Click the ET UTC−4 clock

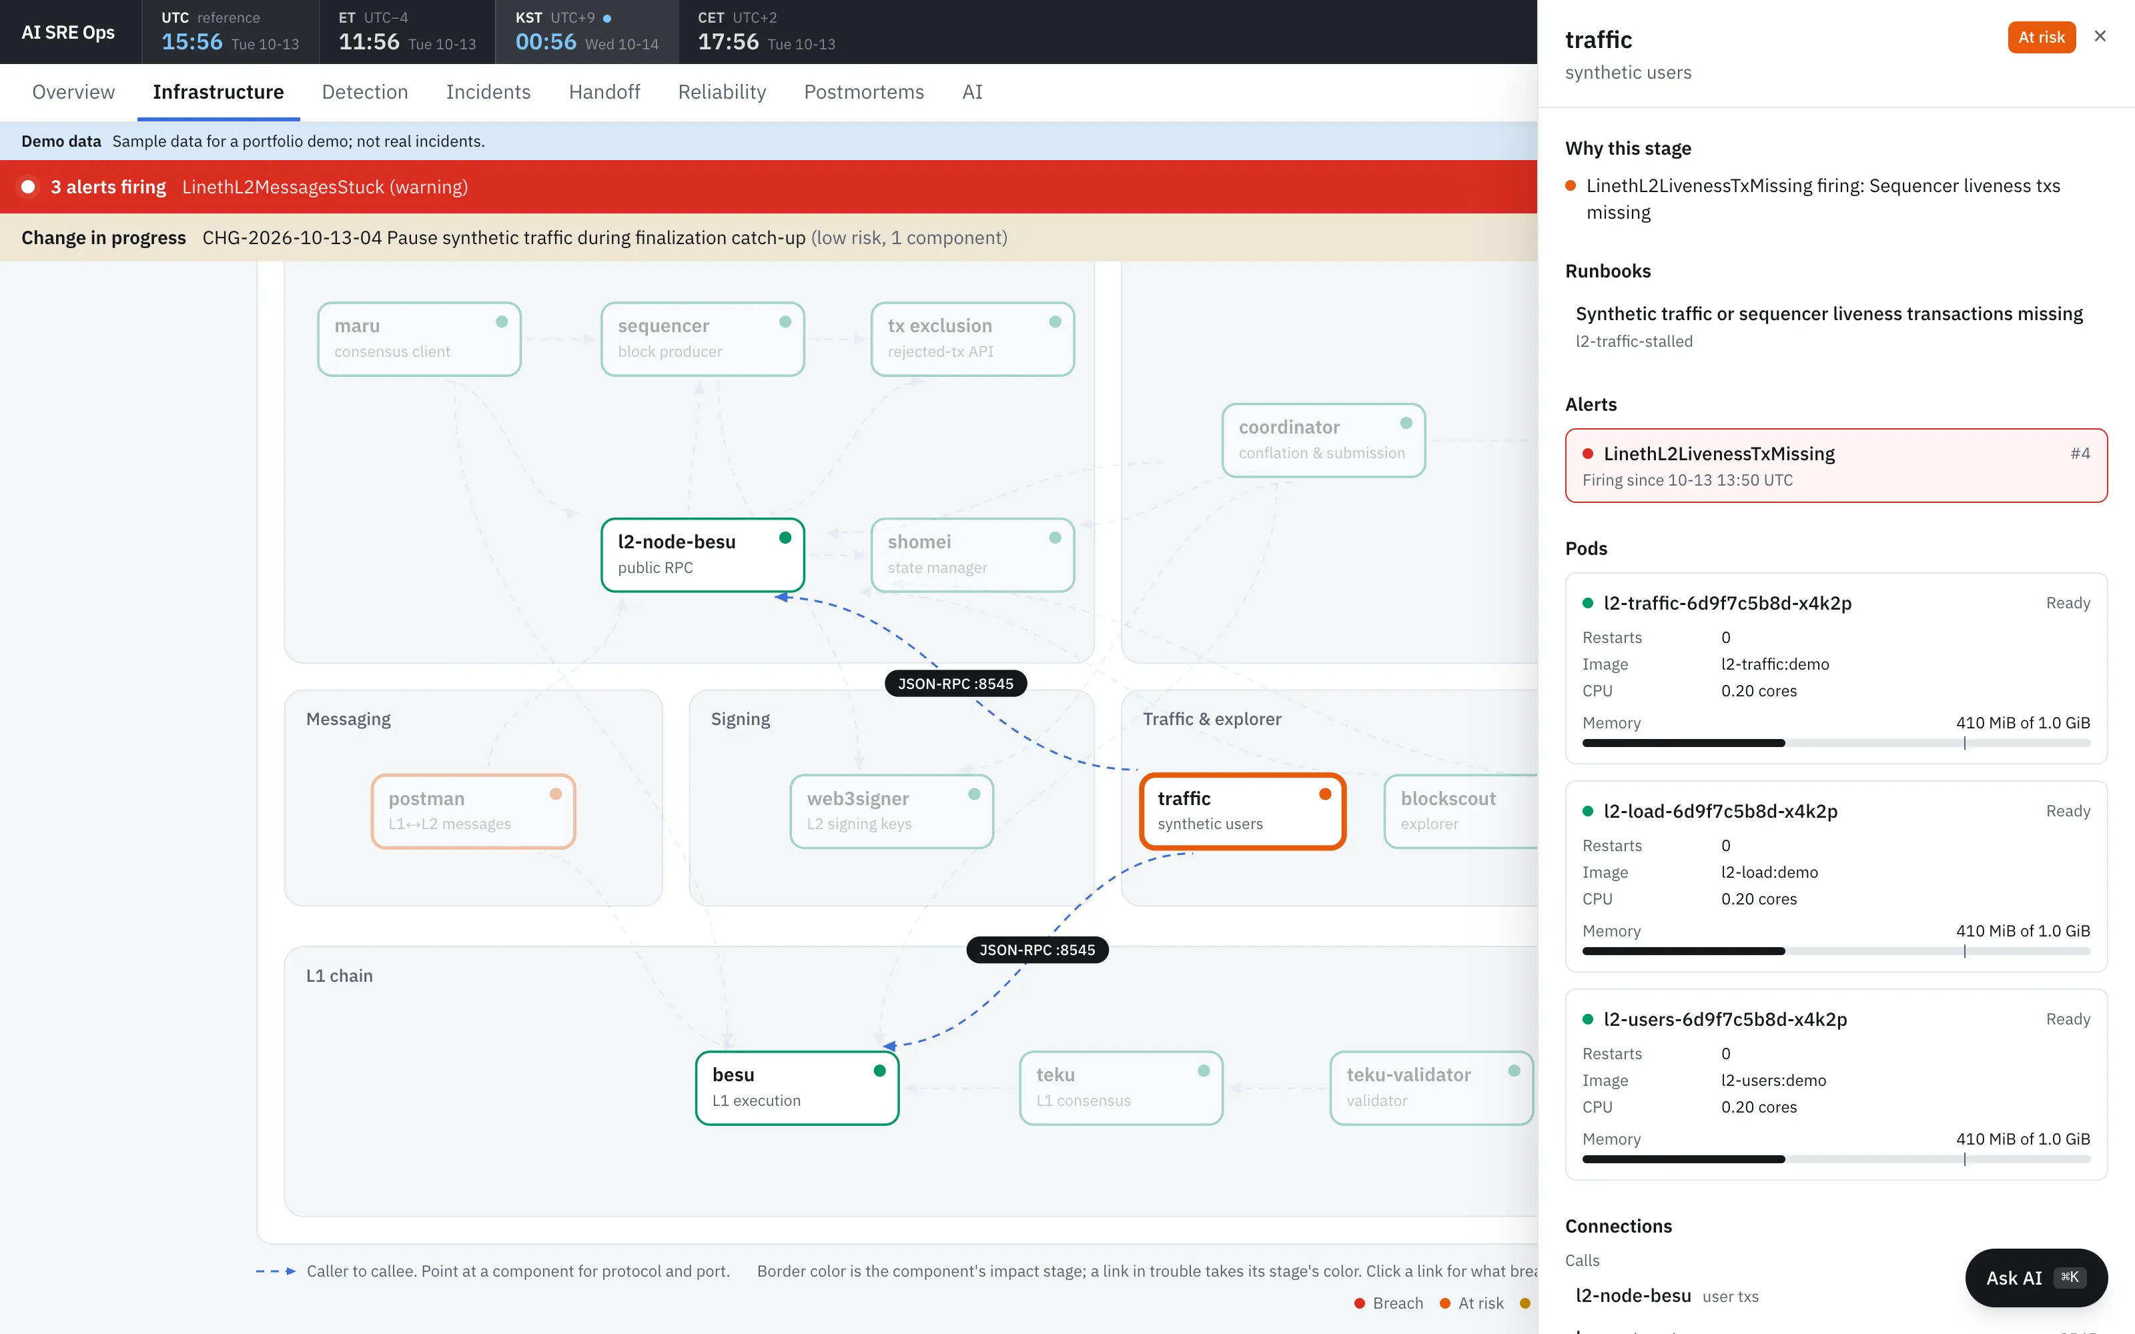coord(407,32)
